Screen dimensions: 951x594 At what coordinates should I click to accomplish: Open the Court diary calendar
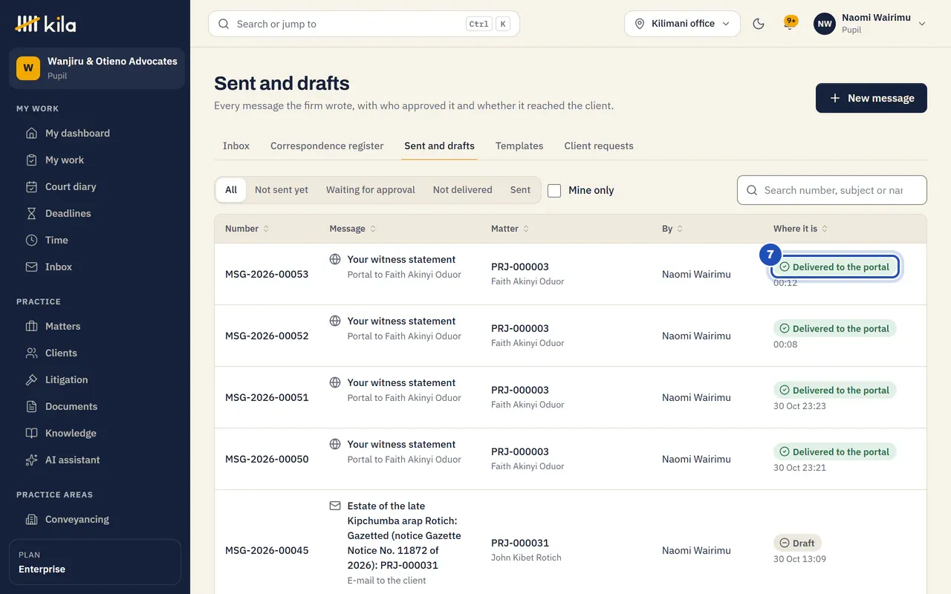pos(95,187)
